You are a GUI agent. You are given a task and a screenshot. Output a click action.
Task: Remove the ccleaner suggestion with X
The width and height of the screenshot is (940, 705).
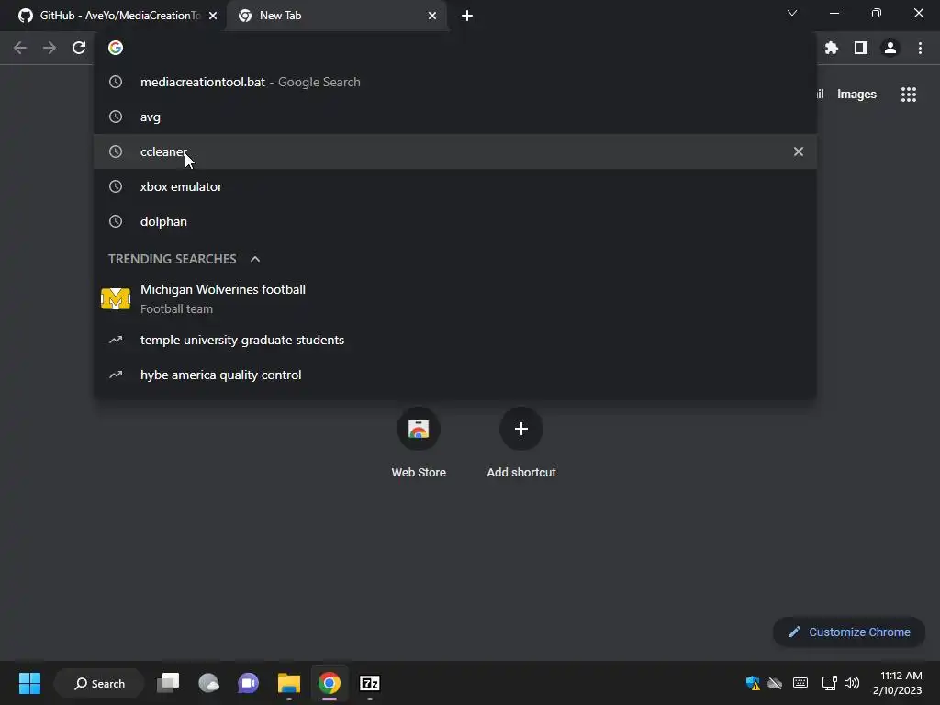click(x=799, y=151)
